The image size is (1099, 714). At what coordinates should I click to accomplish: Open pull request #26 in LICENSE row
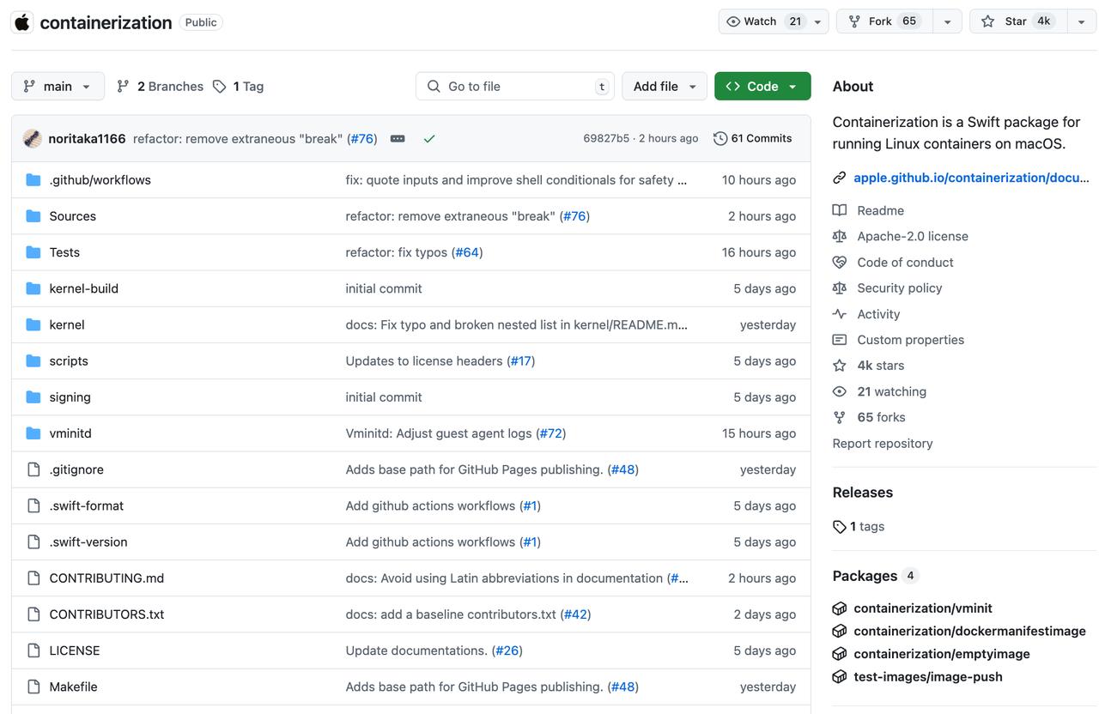coord(507,650)
